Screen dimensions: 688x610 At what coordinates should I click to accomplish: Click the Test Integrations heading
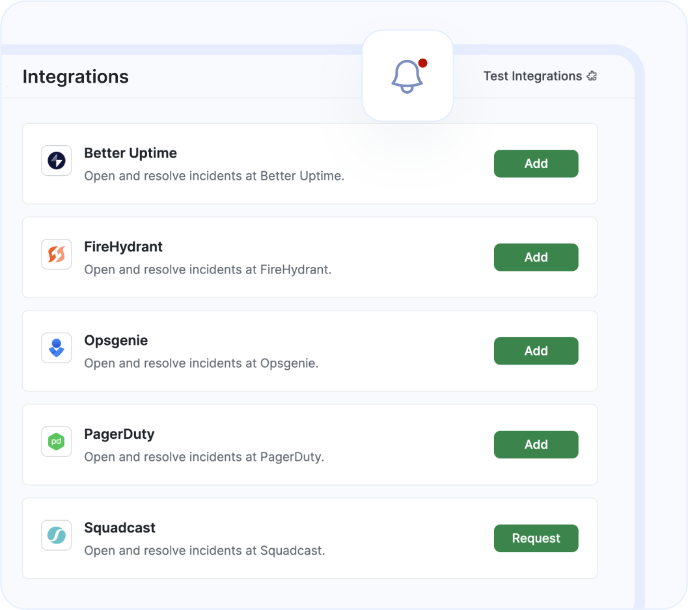point(532,76)
